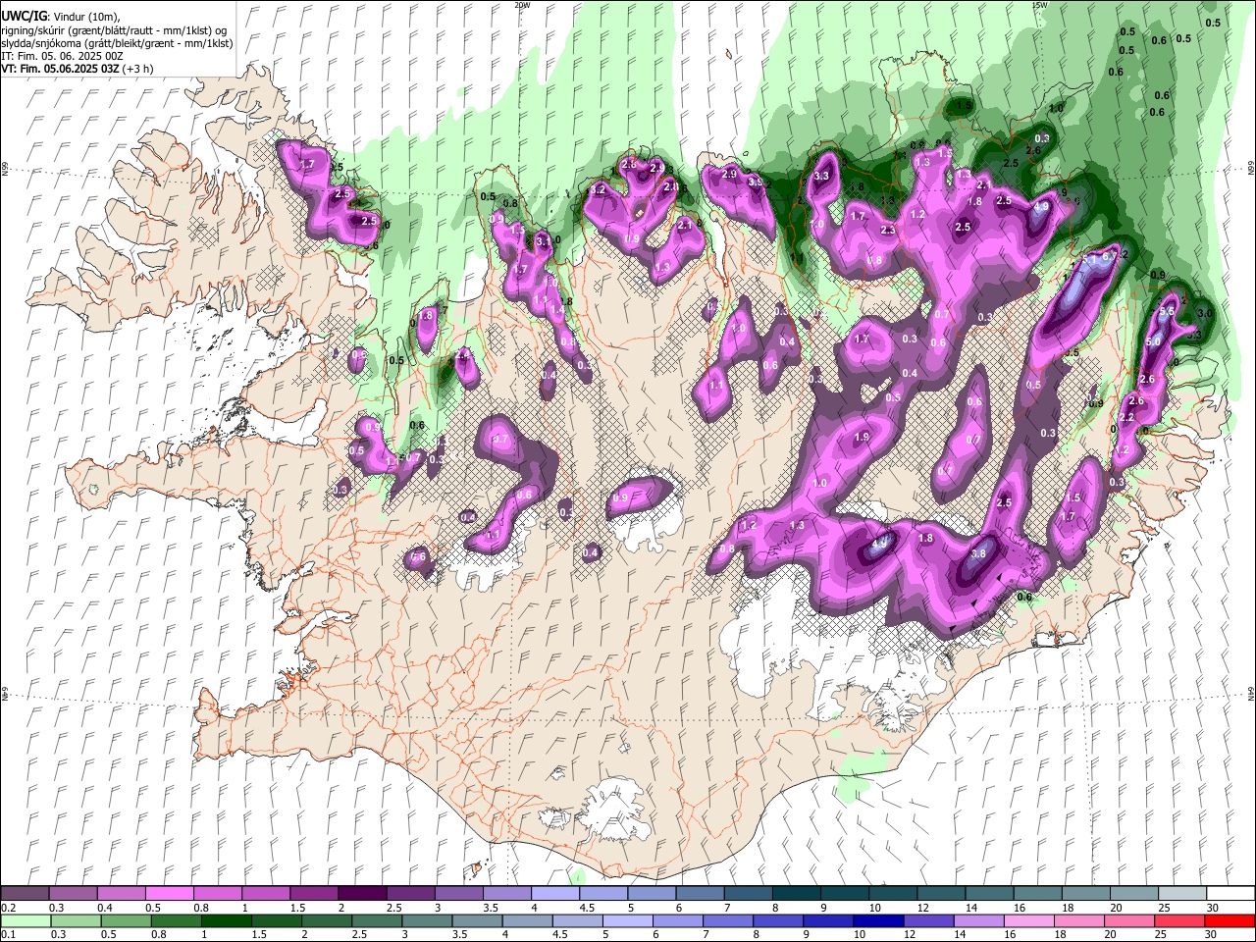Click the red lower scale swatch after 30

point(1230,920)
